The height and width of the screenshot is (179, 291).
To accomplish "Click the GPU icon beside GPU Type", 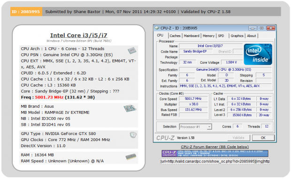I will 133,135.
